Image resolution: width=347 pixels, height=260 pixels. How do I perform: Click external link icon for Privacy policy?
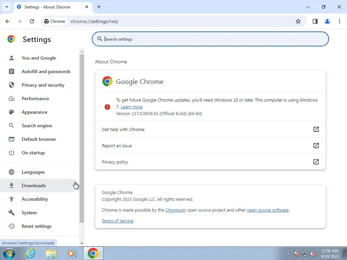pyautogui.click(x=316, y=162)
